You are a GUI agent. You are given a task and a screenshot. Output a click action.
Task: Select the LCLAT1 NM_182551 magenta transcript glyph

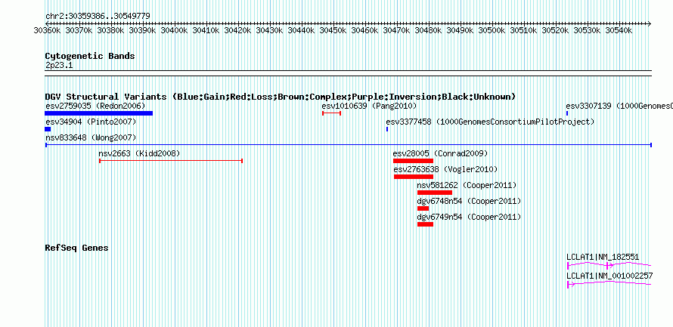[x=609, y=266]
